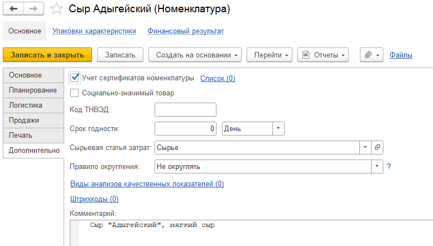Open the Правило округления dropdown arrow
The height and width of the screenshot is (246, 433).
(x=378, y=166)
